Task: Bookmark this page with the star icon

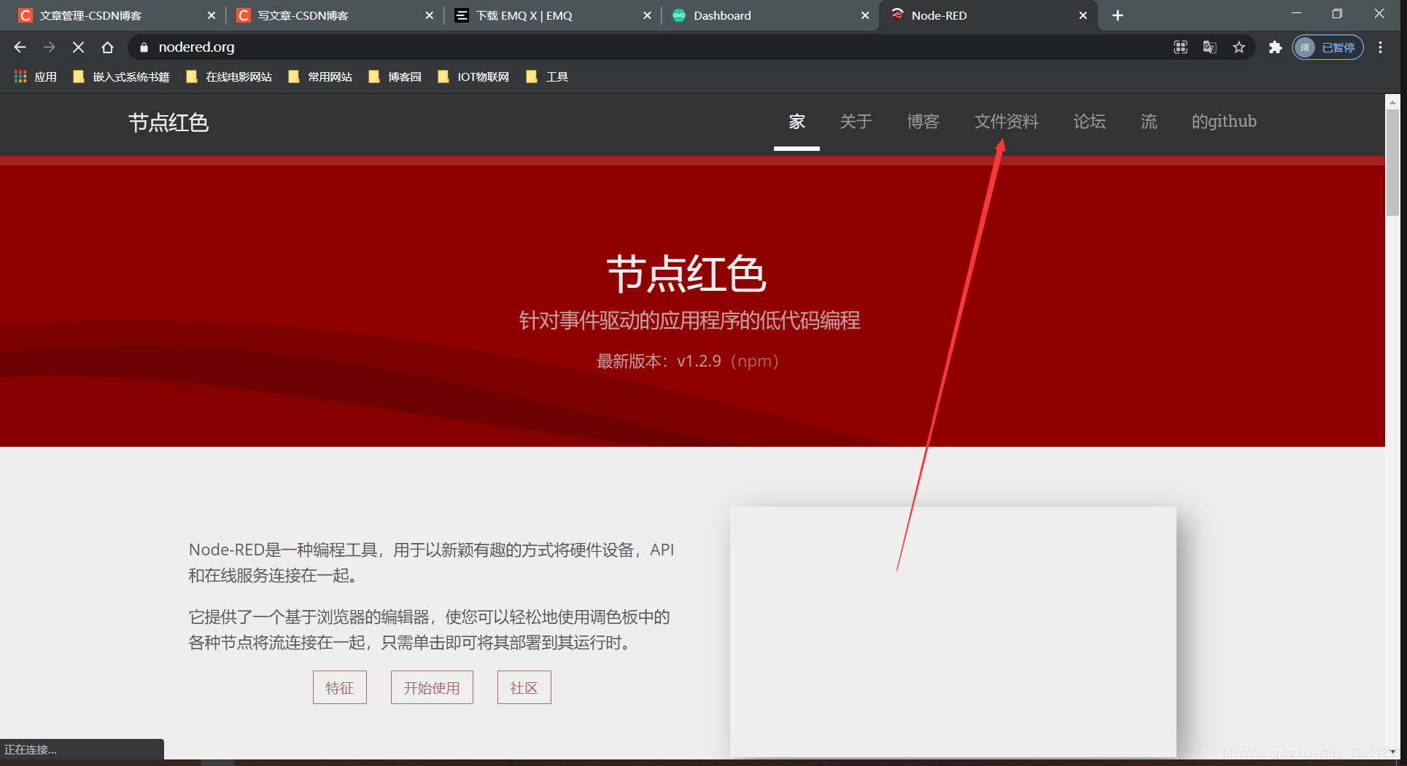Action: click(1239, 47)
